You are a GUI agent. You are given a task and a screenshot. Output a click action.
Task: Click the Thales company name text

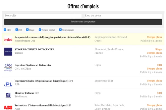(x=19, y=53)
